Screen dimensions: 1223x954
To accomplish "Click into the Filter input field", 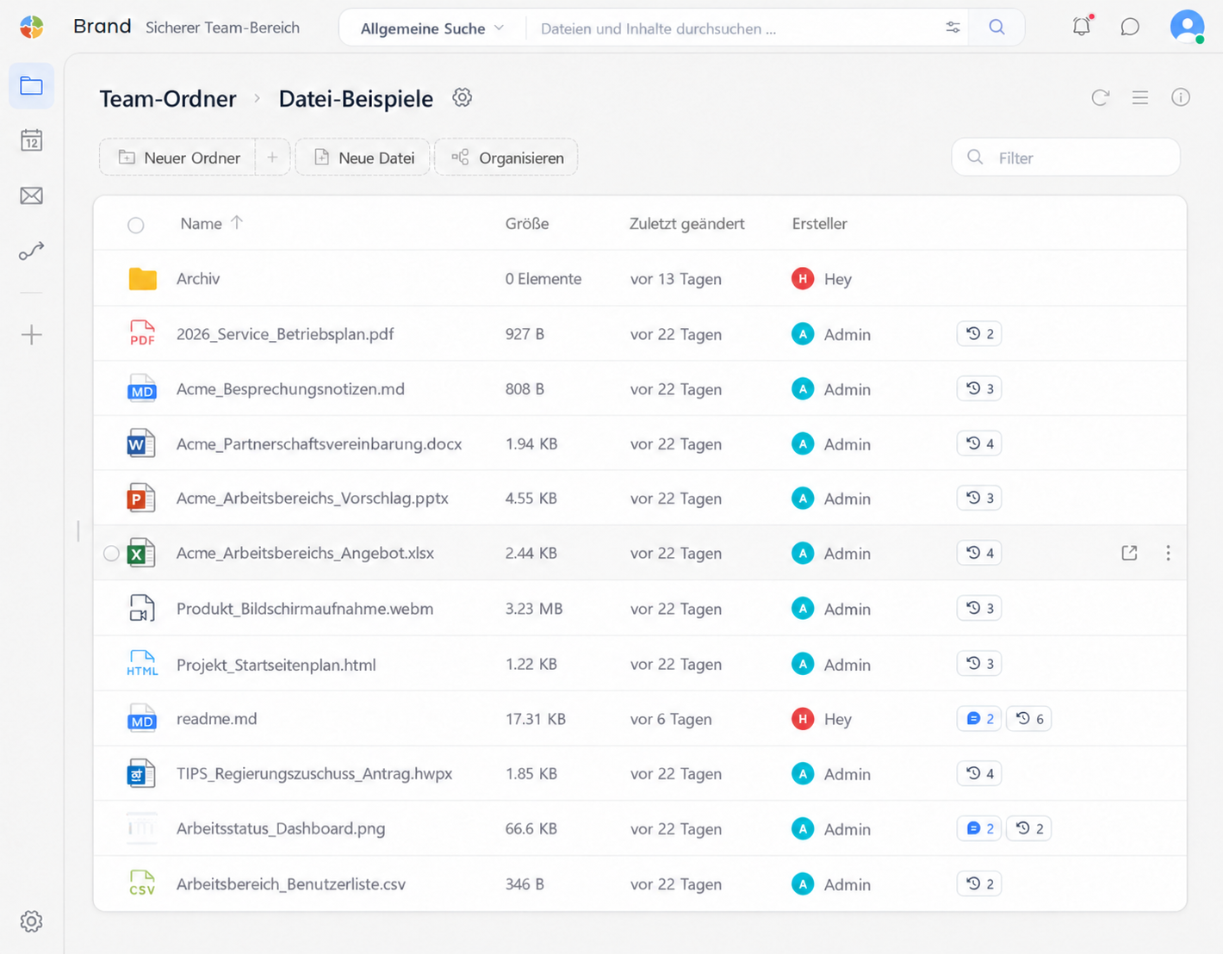I will [1065, 158].
